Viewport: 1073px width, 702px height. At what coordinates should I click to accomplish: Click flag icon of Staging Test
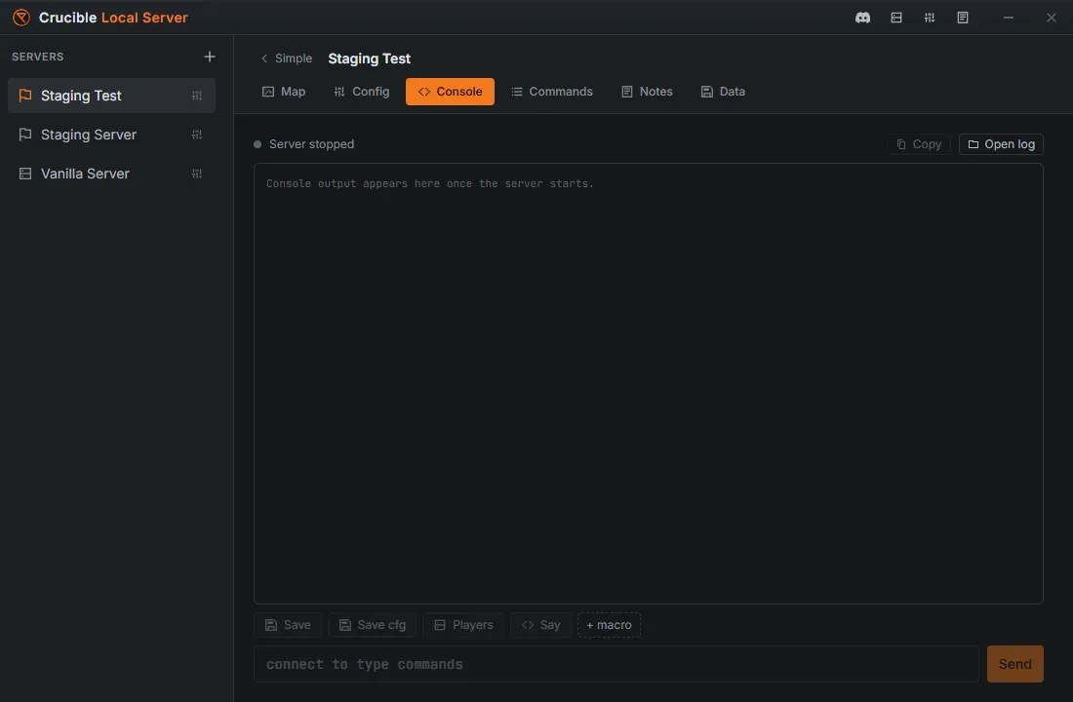click(25, 96)
